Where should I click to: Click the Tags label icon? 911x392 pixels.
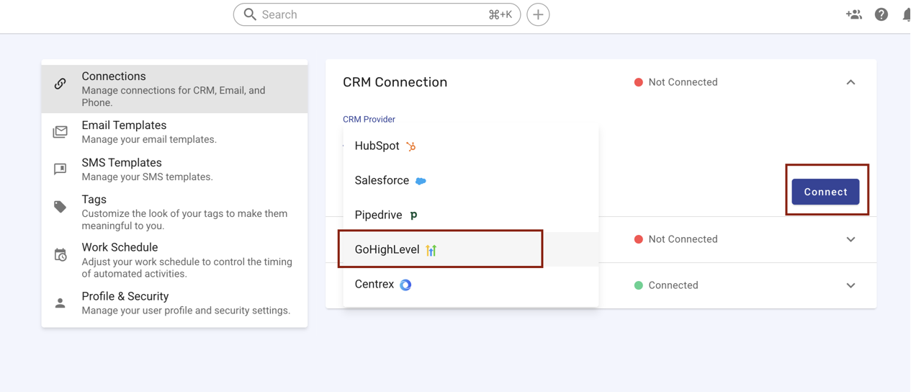click(60, 207)
